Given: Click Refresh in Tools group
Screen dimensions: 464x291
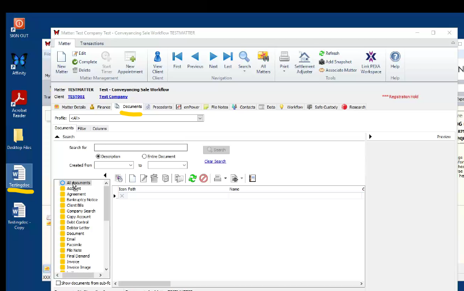Looking at the screenshot, I should [x=329, y=53].
